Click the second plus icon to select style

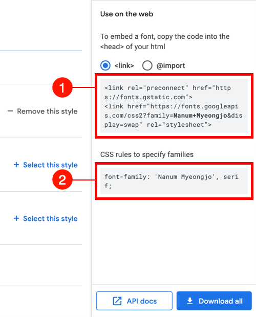coord(16,218)
